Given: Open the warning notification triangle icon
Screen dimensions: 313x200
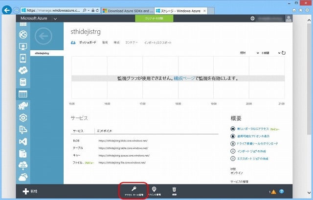Looking at the screenshot, I should pyautogui.click(x=273, y=192).
